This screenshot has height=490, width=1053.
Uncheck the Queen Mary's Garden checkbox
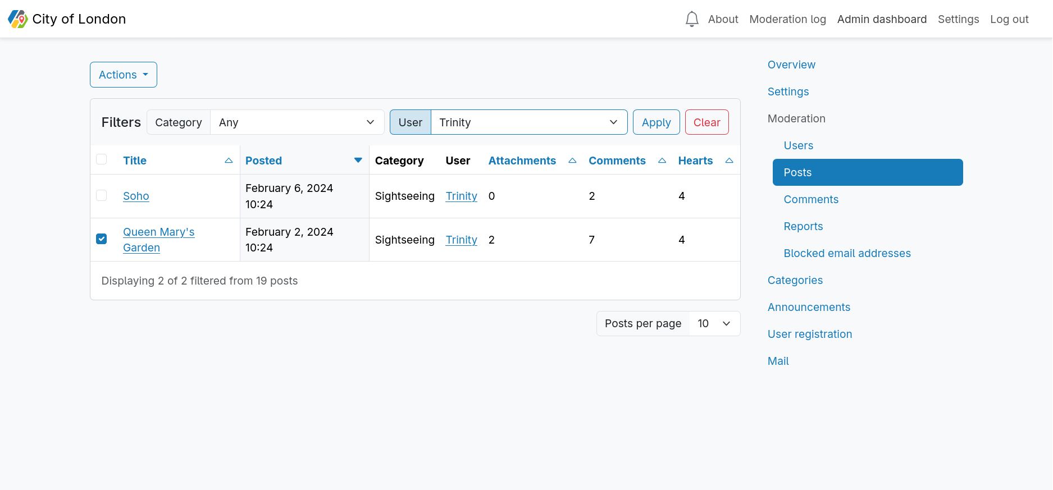(102, 239)
